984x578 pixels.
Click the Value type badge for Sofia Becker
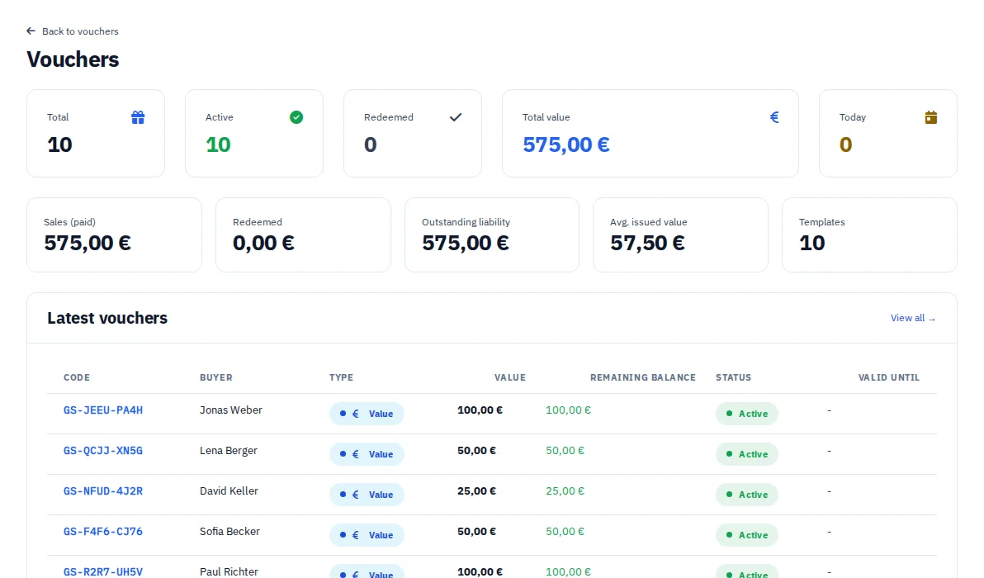pos(367,535)
